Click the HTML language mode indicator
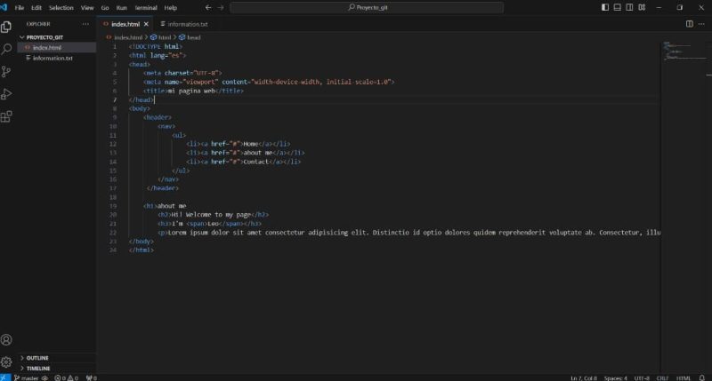Viewport: 712px width, 381px height. pyautogui.click(x=684, y=377)
